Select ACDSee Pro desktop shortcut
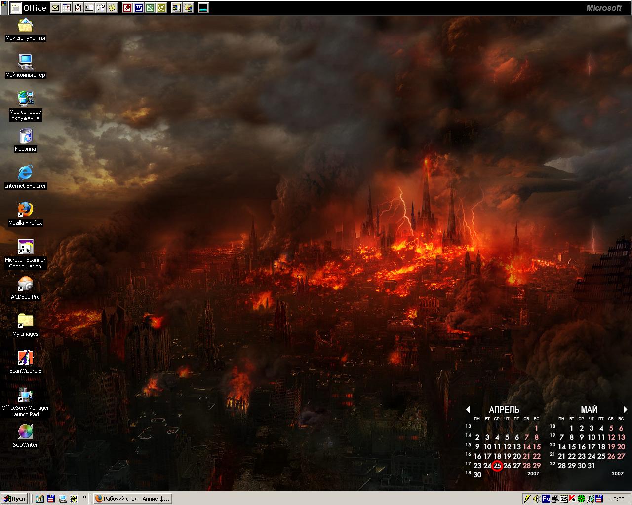The height and width of the screenshot is (505, 632). pyautogui.click(x=25, y=288)
